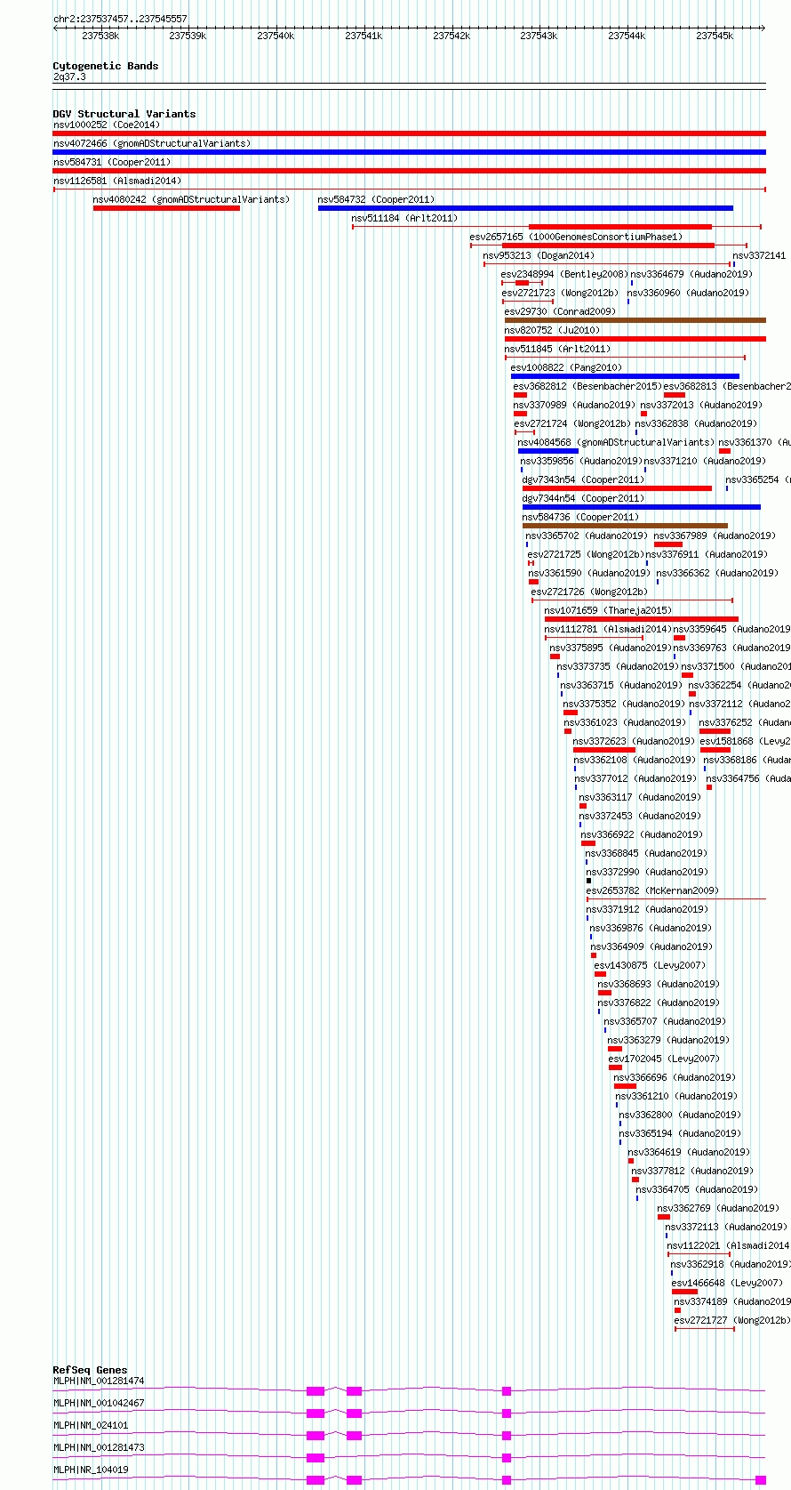Click MLPH|NM_001281473 gene label
791x1490 pixels.
click(x=99, y=1447)
